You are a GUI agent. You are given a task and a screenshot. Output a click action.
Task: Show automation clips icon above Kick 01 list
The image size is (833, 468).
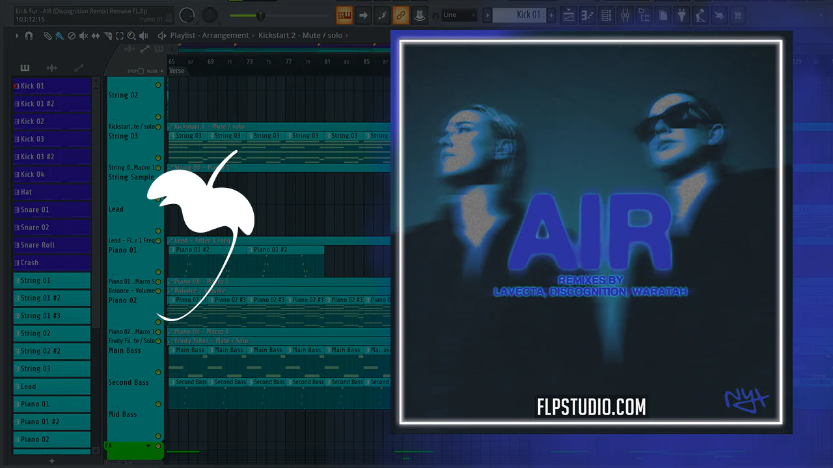(79, 68)
